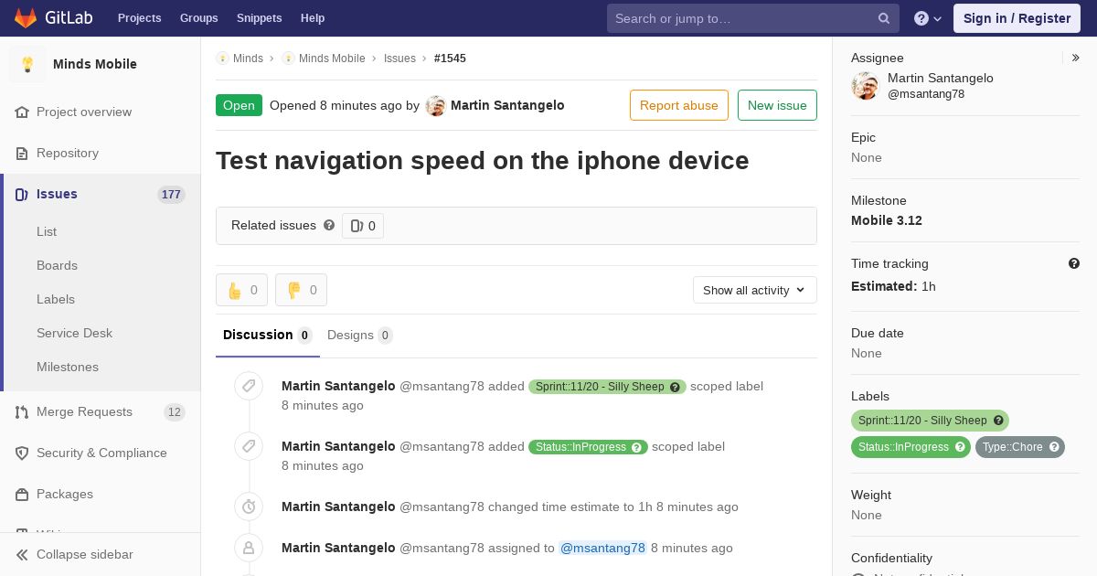
Task: Click the New issue button
Action: [x=777, y=105]
